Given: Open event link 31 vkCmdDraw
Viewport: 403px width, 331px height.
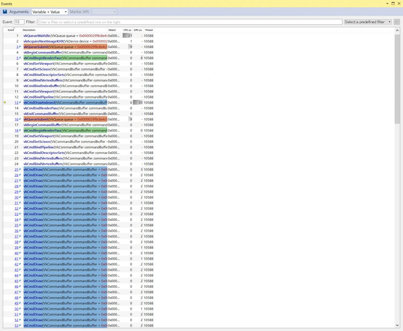Looking at the screenshot, I should tap(17, 203).
